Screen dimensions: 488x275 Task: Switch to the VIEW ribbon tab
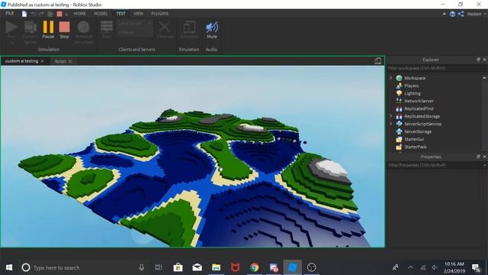click(x=138, y=14)
